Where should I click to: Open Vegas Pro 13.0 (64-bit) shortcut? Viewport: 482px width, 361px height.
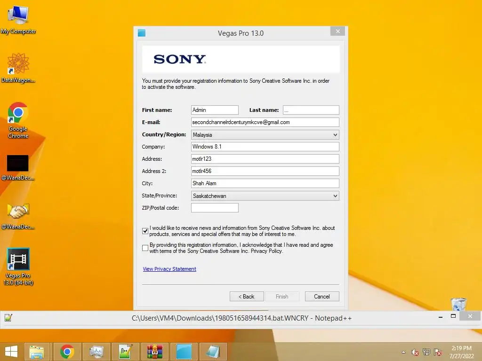18,267
